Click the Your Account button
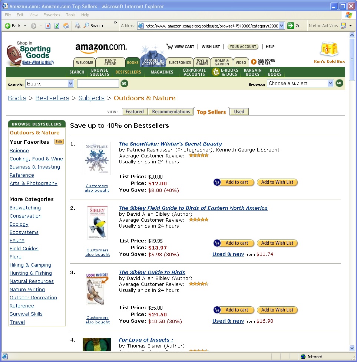This screenshot has width=357, height=362. tap(243, 47)
